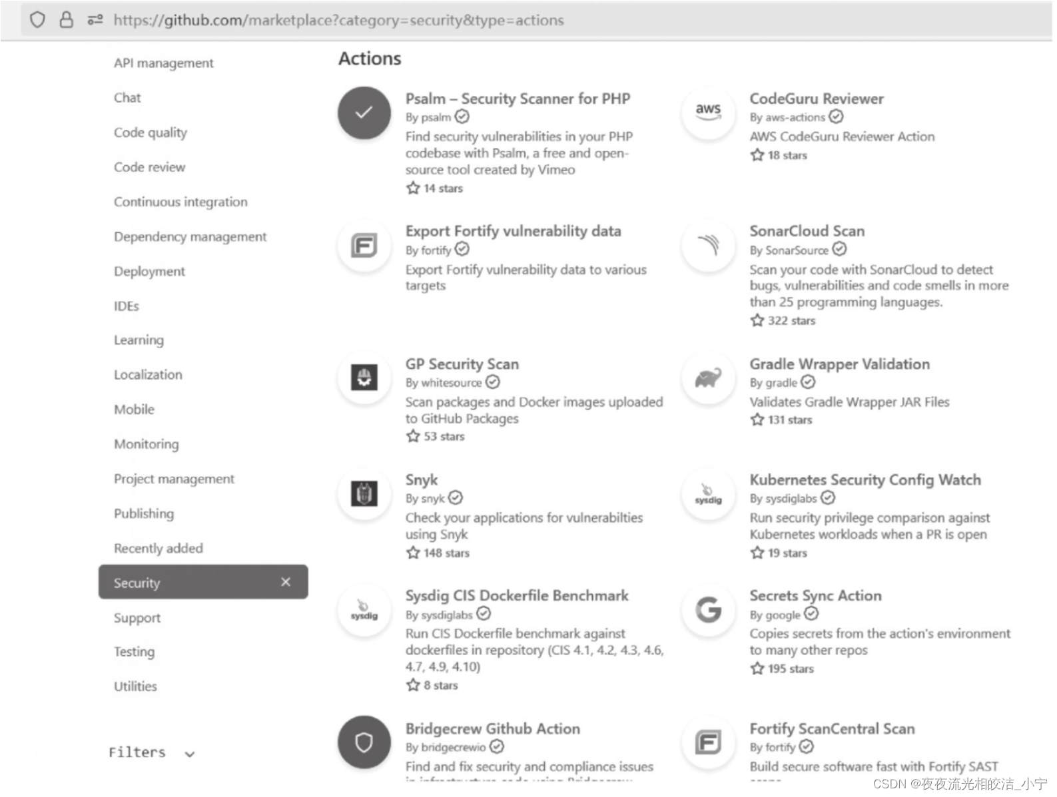
Task: Choose the Monitoring category
Action: pos(147,444)
